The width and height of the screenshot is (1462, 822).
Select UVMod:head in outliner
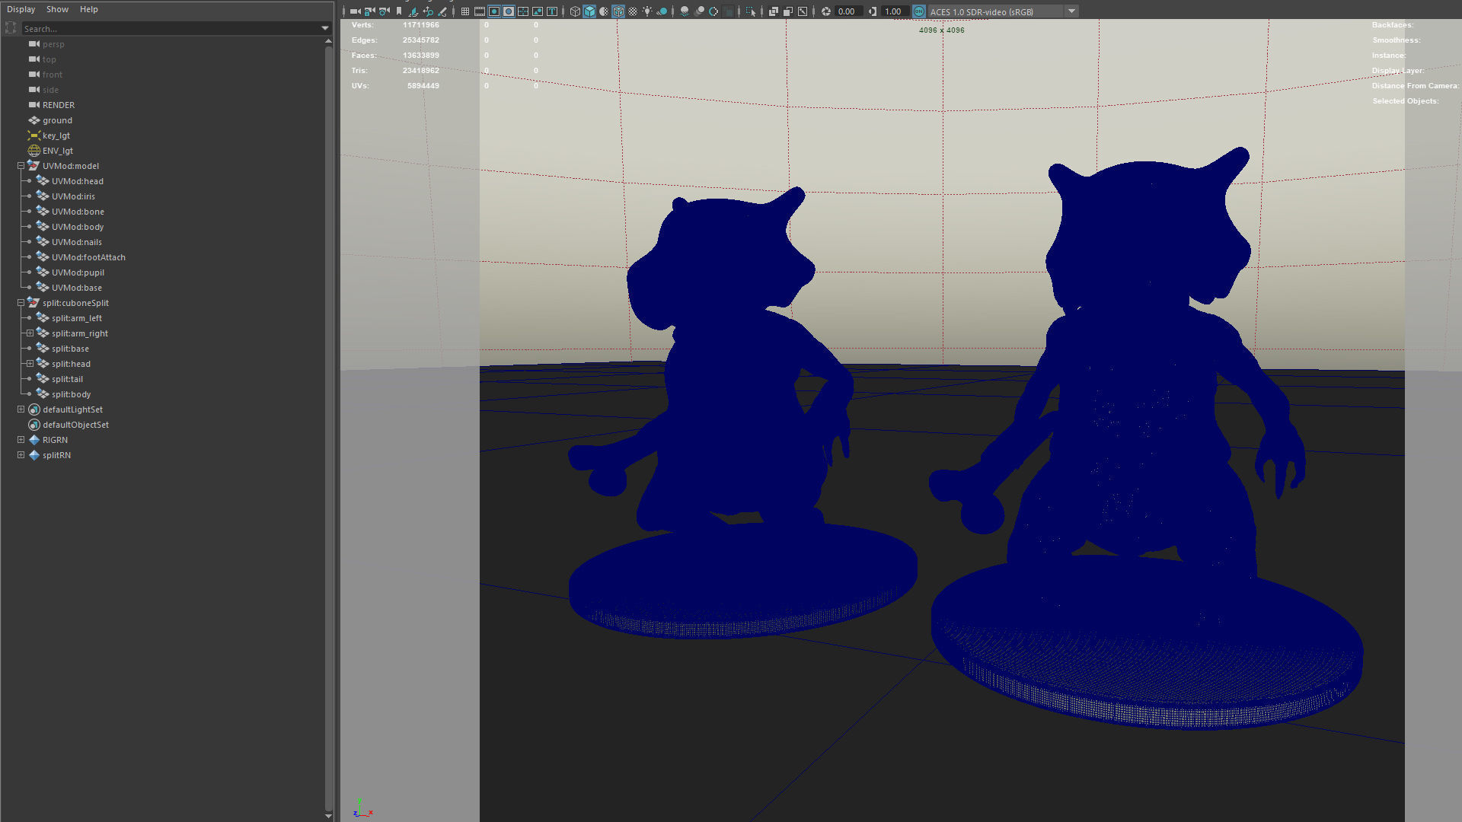point(78,181)
